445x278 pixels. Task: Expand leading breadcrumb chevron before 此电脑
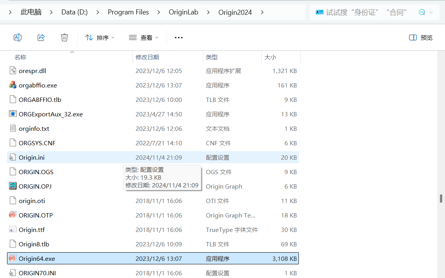pos(10,12)
